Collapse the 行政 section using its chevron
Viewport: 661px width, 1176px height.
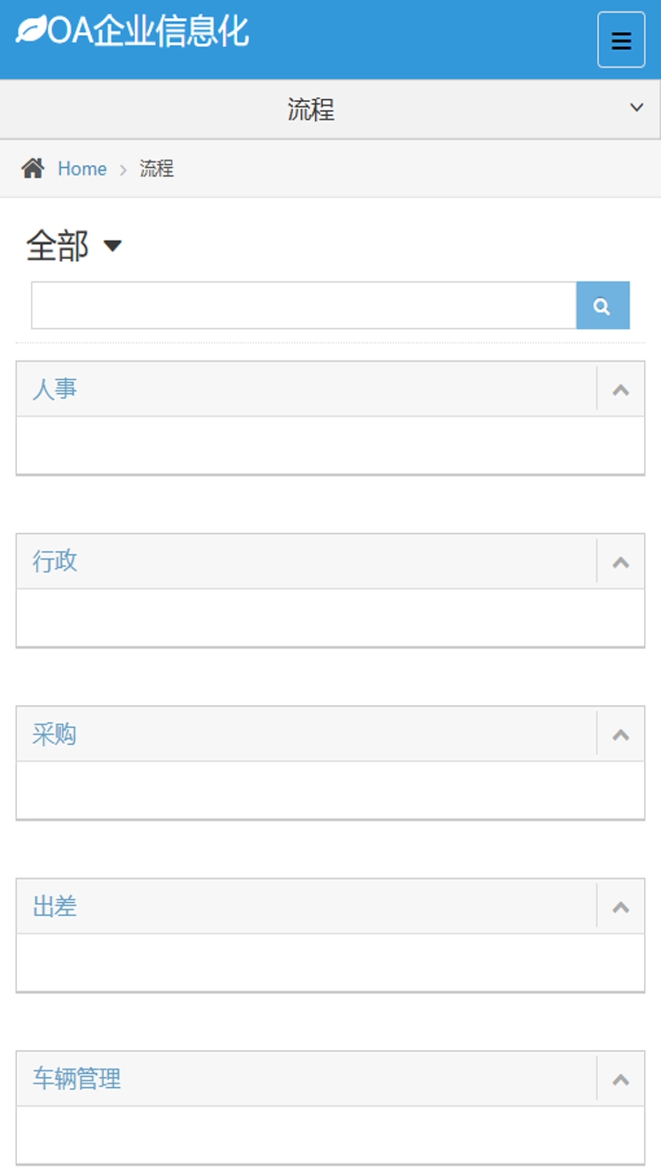(x=620, y=561)
